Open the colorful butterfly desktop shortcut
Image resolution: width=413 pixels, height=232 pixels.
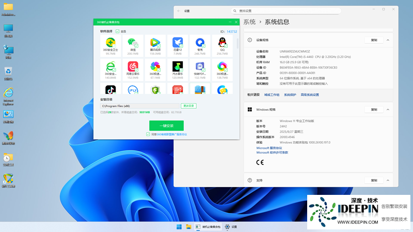pyautogui.click(x=8, y=138)
